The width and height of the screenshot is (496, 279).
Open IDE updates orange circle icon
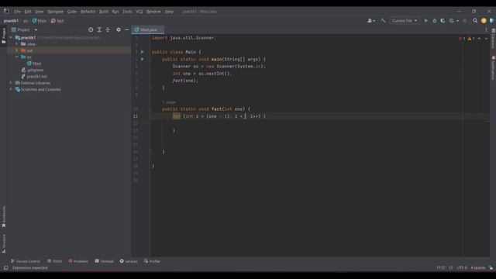pos(484,21)
